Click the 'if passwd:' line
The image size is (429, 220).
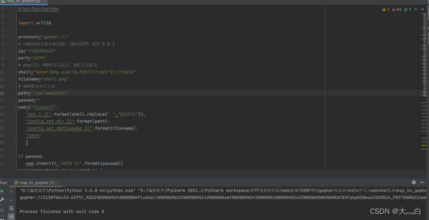[31, 156]
